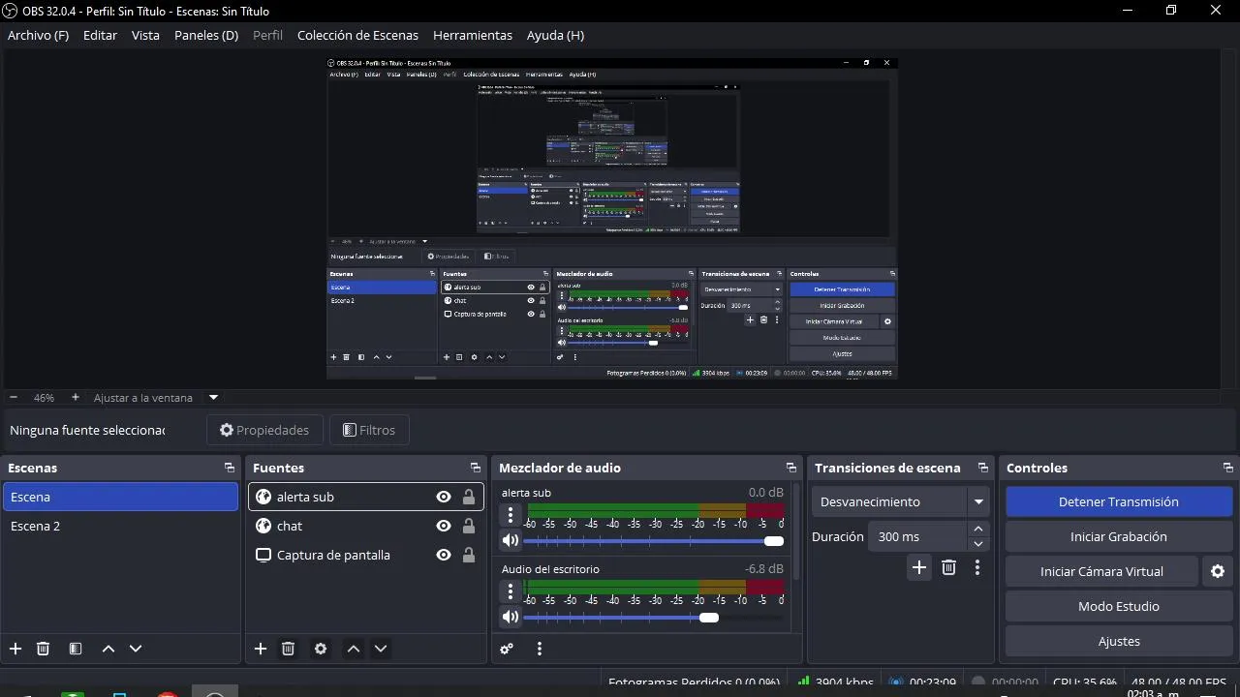Screen dimensions: 1240x697
Task: Select the Escena scene
Action: [x=120, y=497]
